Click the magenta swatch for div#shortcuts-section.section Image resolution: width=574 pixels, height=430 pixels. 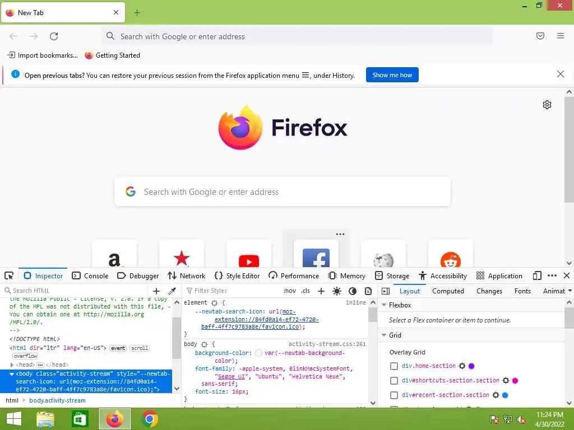point(515,381)
